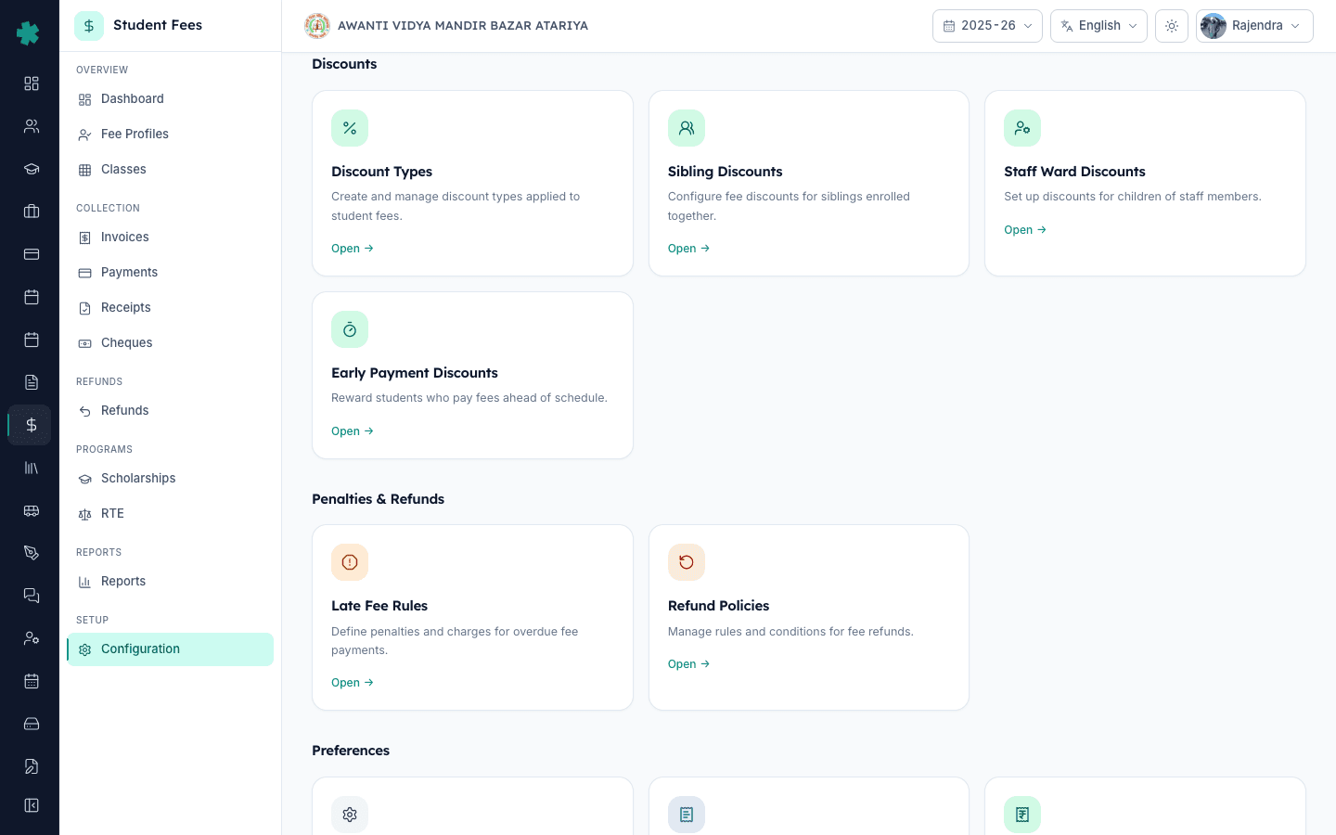
Task: Click the rupee receipt icon card under Preferences
Action: (x=1022, y=815)
